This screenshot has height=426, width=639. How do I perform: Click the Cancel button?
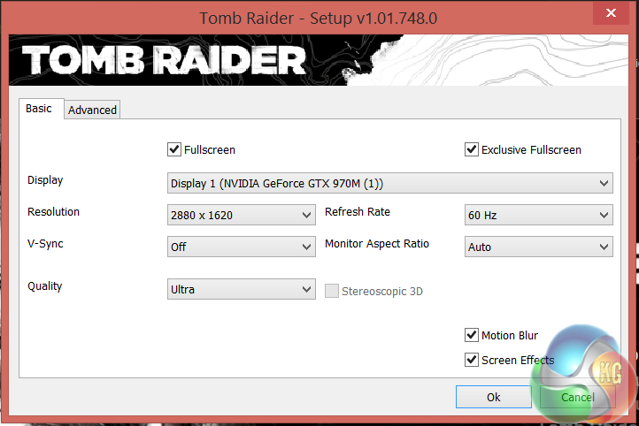[577, 397]
